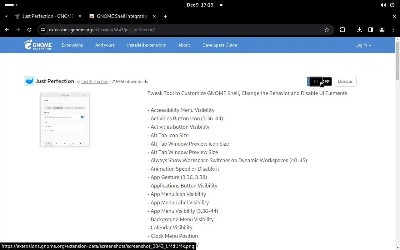This screenshot has width=400, height=250.
Task: Close the browser window X button
Action: [x=394, y=16]
